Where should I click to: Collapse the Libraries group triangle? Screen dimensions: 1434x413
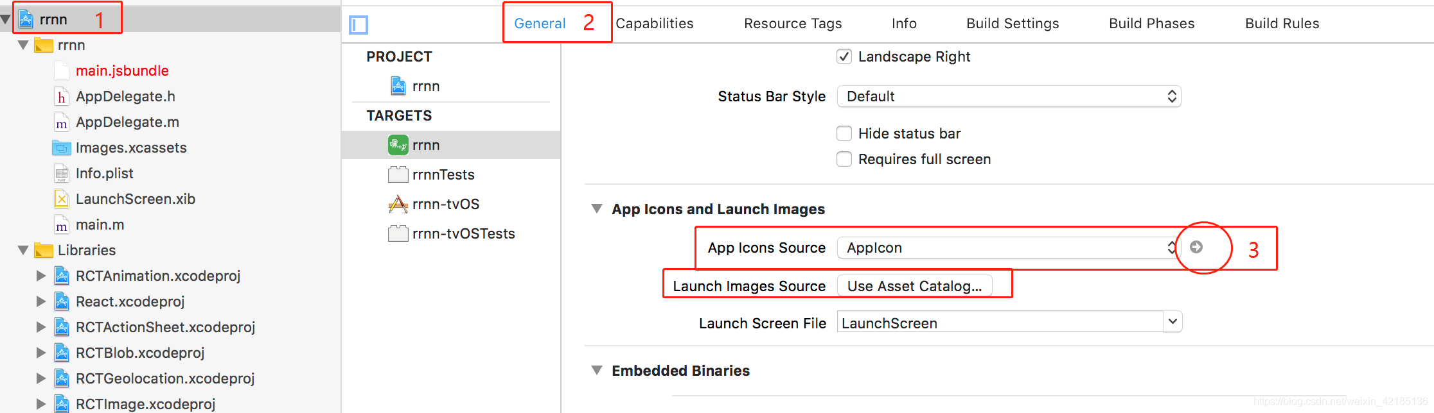click(x=23, y=250)
